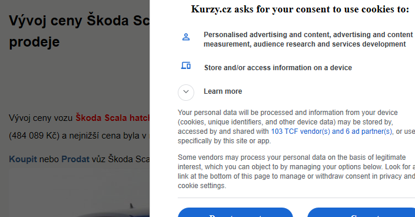This screenshot has width=415, height=217.
Task: Open the Koupit link
Action: point(23,159)
